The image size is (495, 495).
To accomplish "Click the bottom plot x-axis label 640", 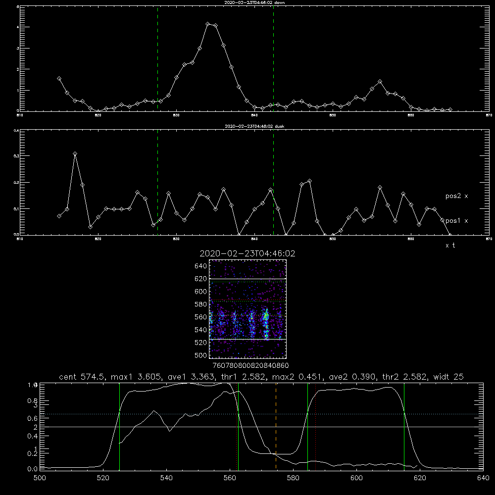I will (483, 478).
